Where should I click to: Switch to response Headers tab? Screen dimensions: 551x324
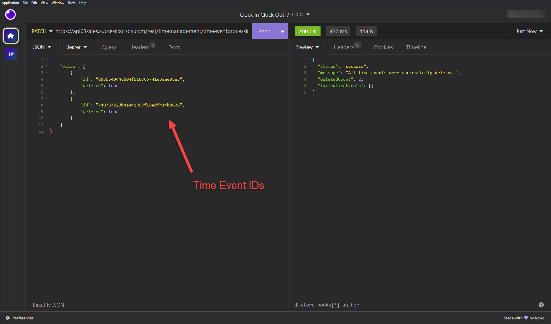347,47
